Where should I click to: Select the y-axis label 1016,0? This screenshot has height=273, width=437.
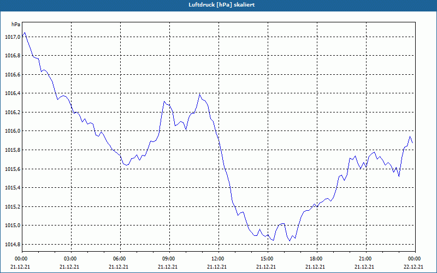[13, 131]
